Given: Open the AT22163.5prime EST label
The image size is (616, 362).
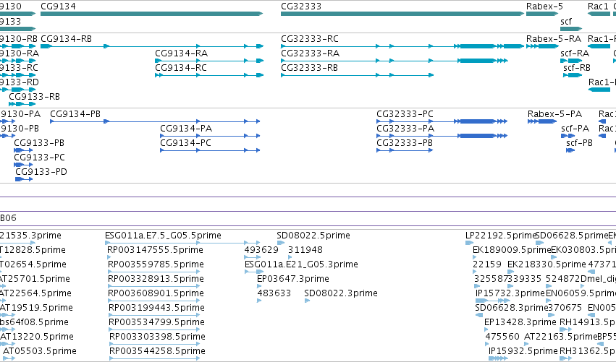Looking at the screenshot, I should 560,337.
